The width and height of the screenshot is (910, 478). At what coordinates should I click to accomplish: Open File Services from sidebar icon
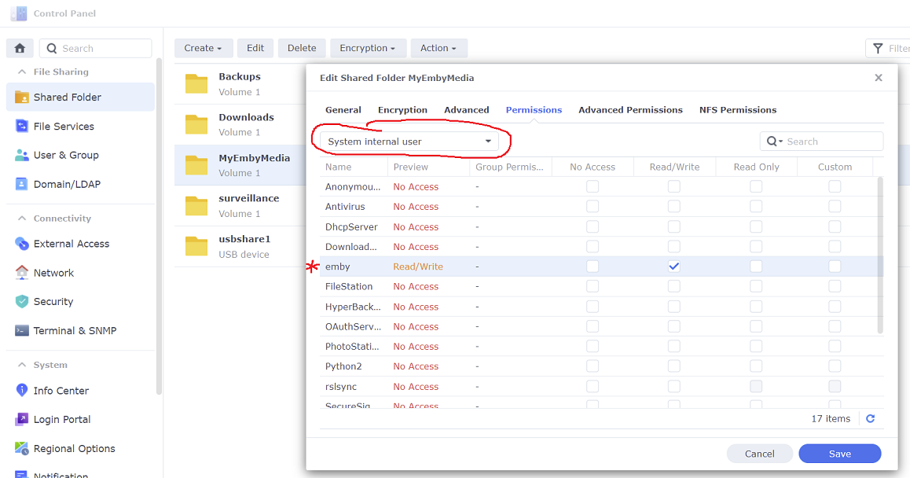tap(22, 127)
